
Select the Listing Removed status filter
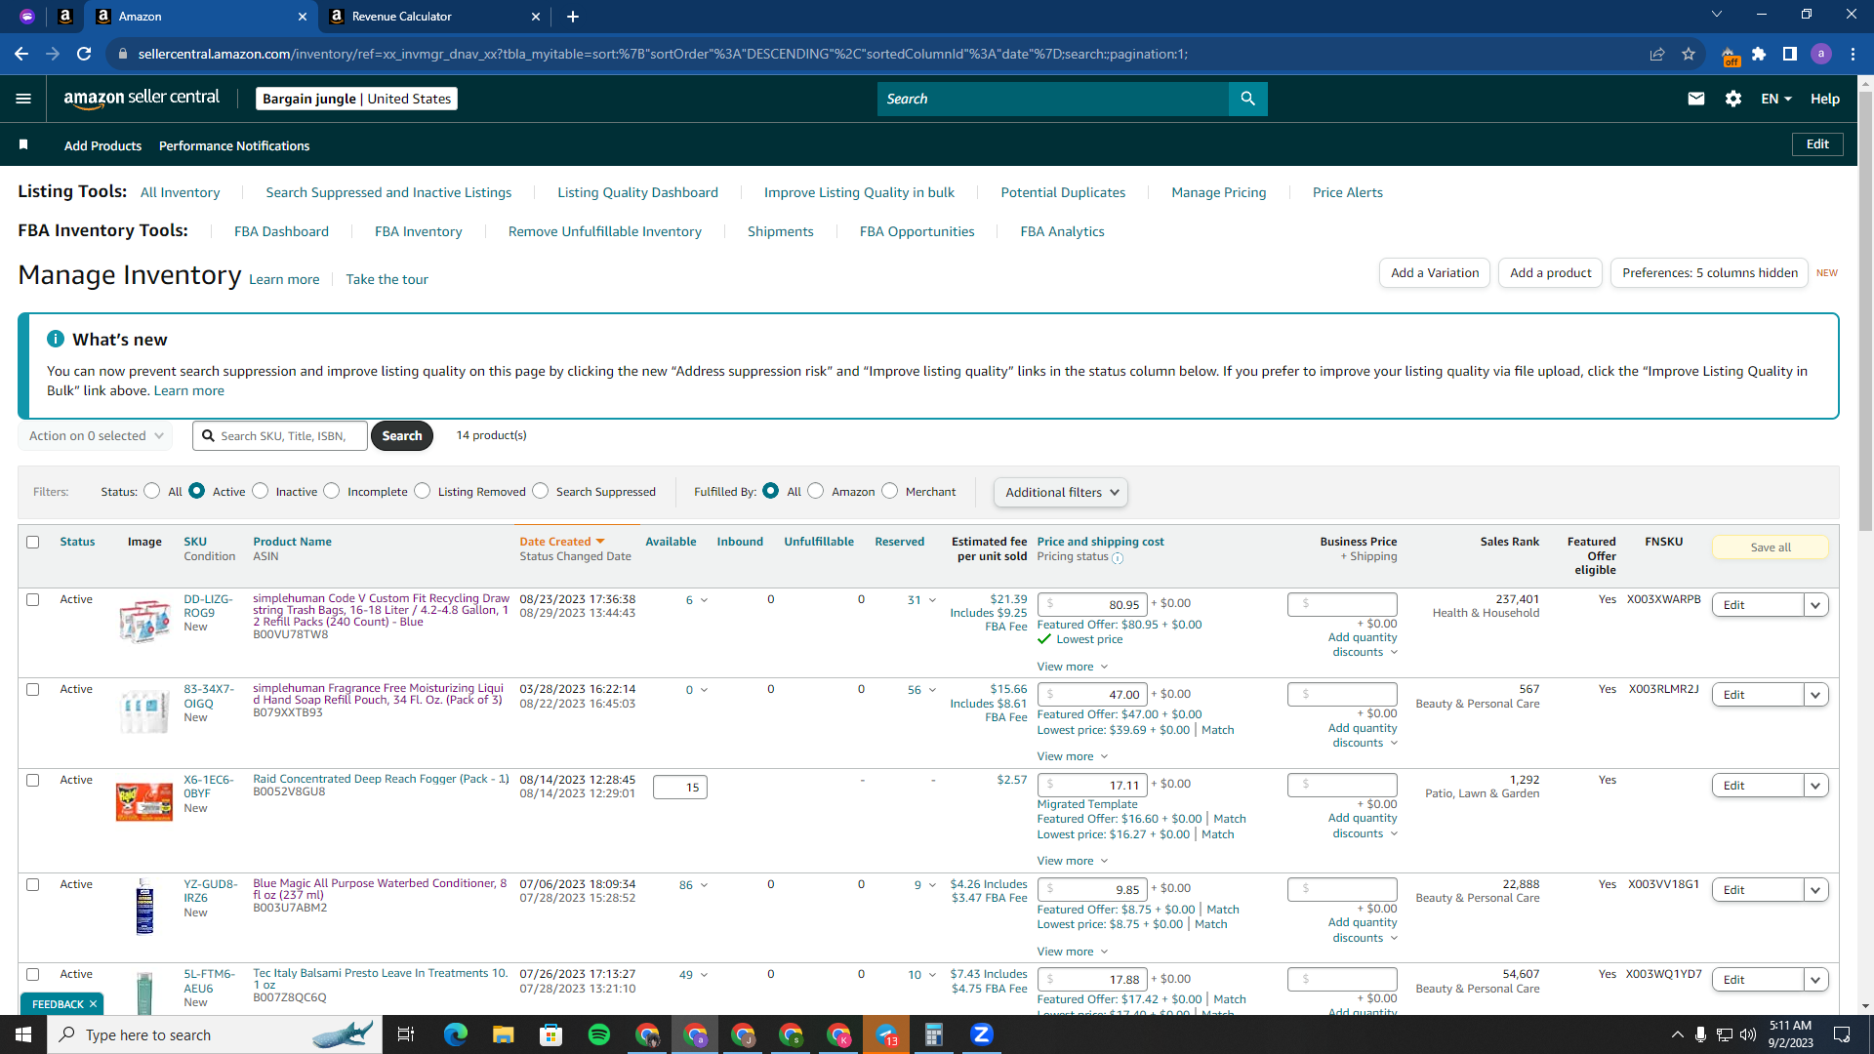click(x=422, y=491)
